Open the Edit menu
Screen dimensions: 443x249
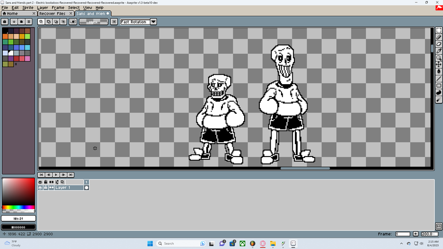15,7
